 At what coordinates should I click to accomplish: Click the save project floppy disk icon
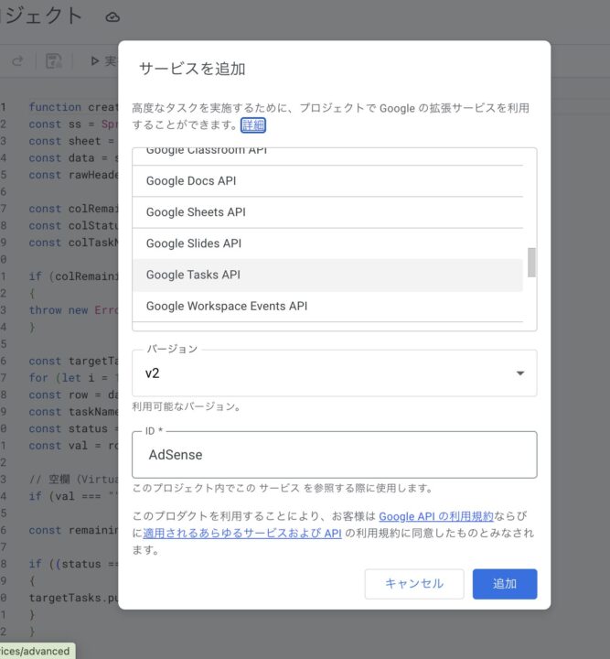pyautogui.click(x=53, y=61)
